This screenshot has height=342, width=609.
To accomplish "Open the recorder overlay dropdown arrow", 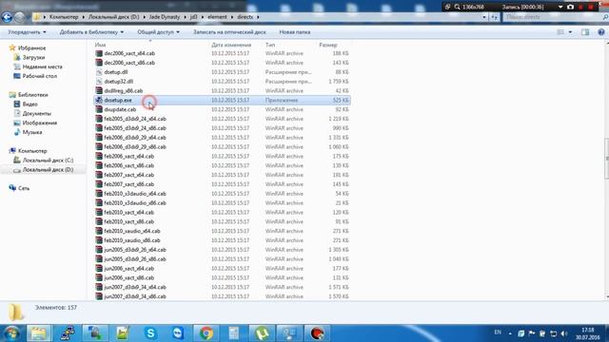I will [x=560, y=7].
